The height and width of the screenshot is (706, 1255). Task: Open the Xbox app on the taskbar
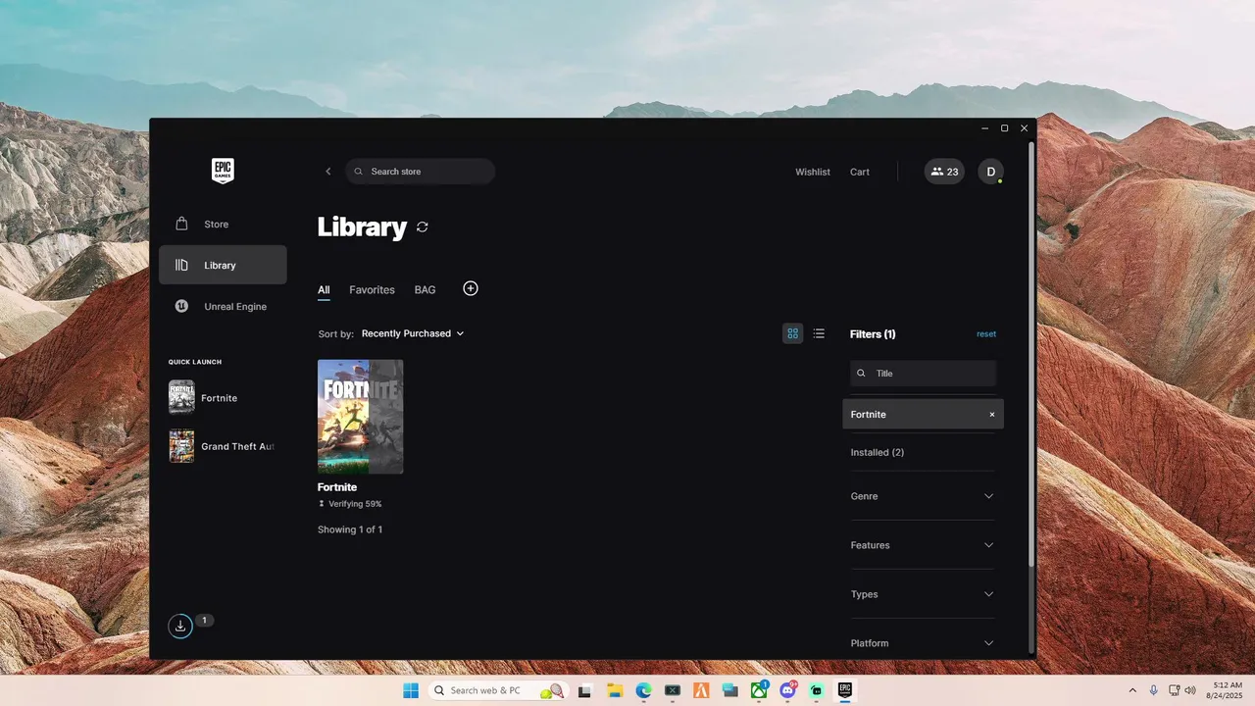(x=759, y=690)
